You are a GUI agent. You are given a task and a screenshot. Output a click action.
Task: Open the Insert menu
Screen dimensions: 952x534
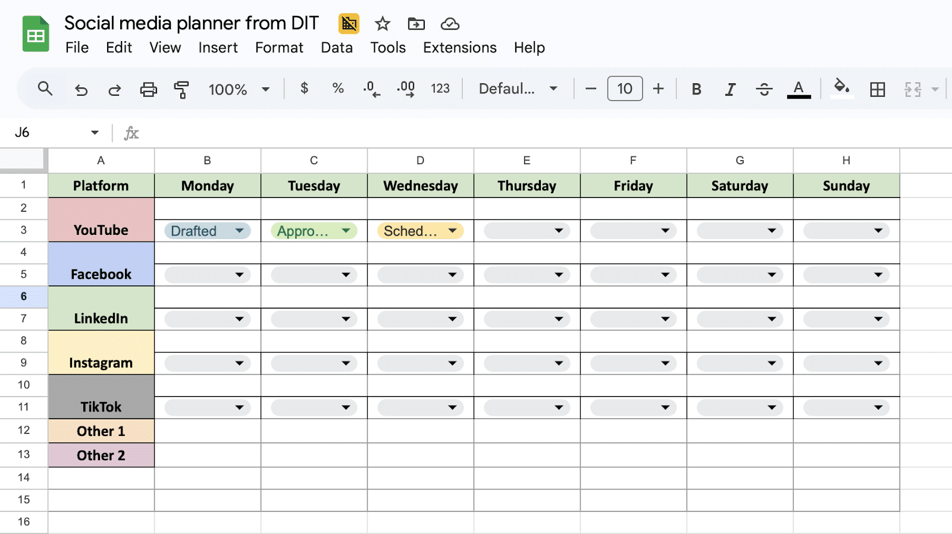[x=218, y=48]
